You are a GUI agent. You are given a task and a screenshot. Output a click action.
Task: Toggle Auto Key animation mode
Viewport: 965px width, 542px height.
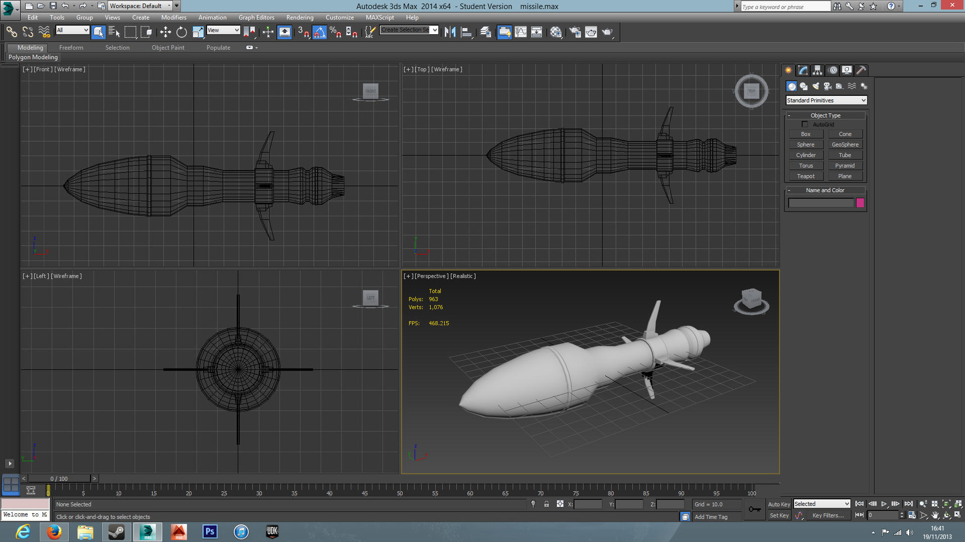pos(778,504)
